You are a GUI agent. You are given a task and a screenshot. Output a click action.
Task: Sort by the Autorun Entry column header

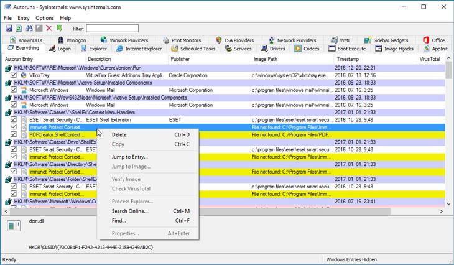[x=44, y=59]
